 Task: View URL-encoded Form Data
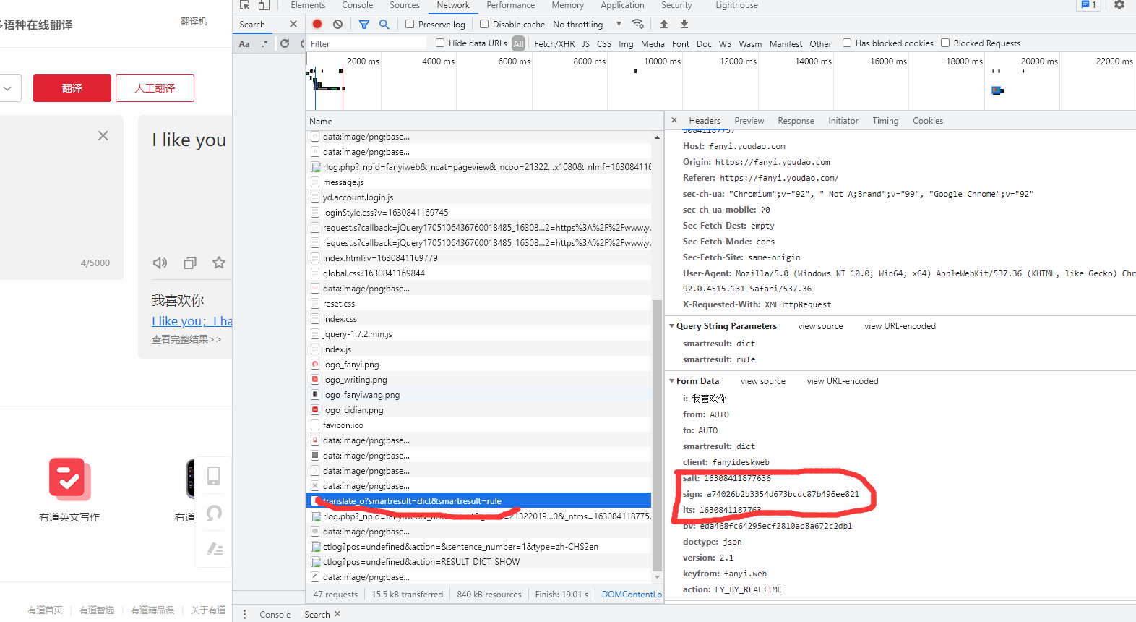click(843, 381)
